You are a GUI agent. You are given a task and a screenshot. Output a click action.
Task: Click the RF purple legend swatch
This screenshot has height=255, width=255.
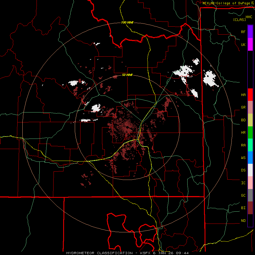[x=250, y=32]
